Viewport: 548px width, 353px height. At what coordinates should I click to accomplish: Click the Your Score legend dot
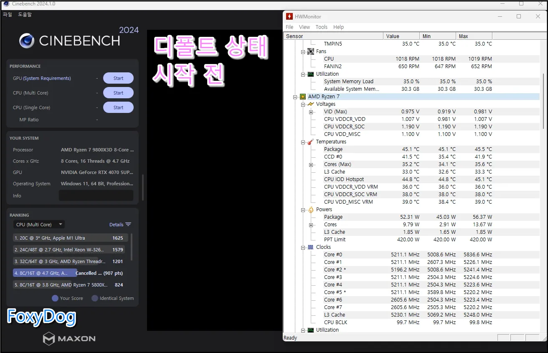pos(55,298)
